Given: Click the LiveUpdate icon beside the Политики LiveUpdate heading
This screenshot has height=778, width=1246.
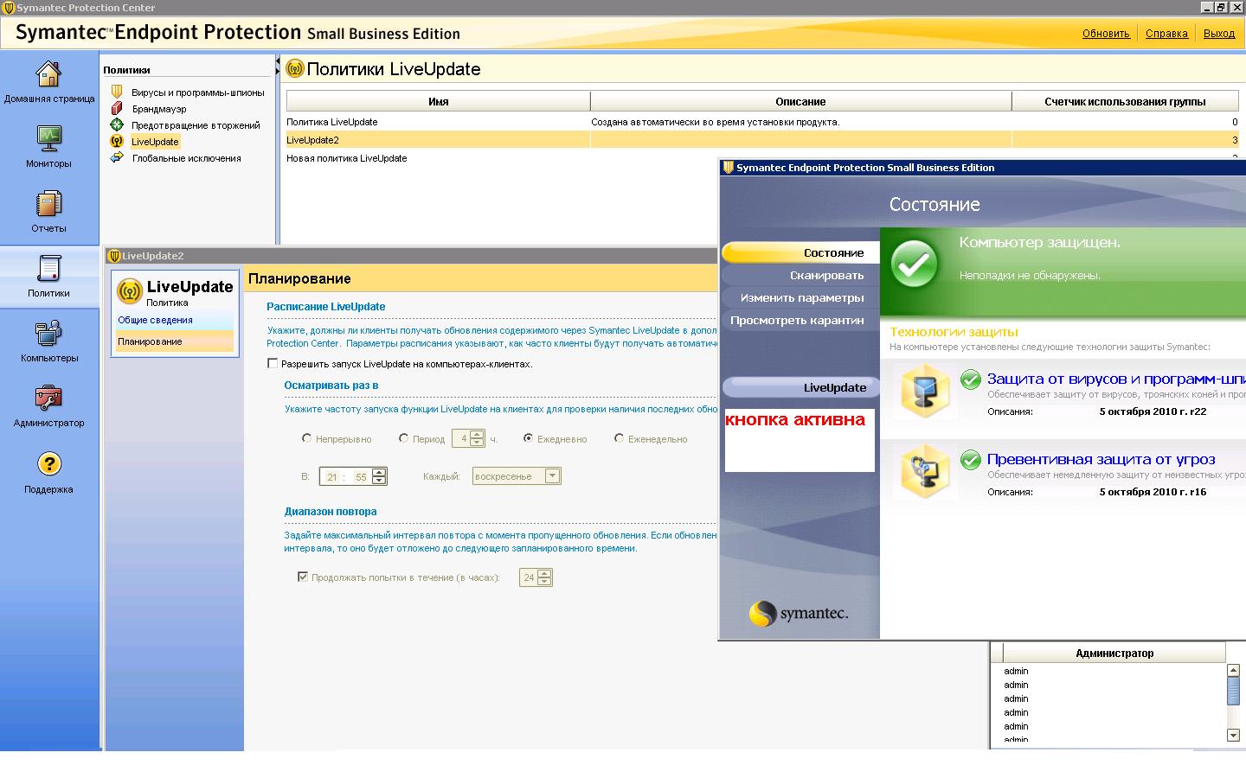Looking at the screenshot, I should pos(295,68).
